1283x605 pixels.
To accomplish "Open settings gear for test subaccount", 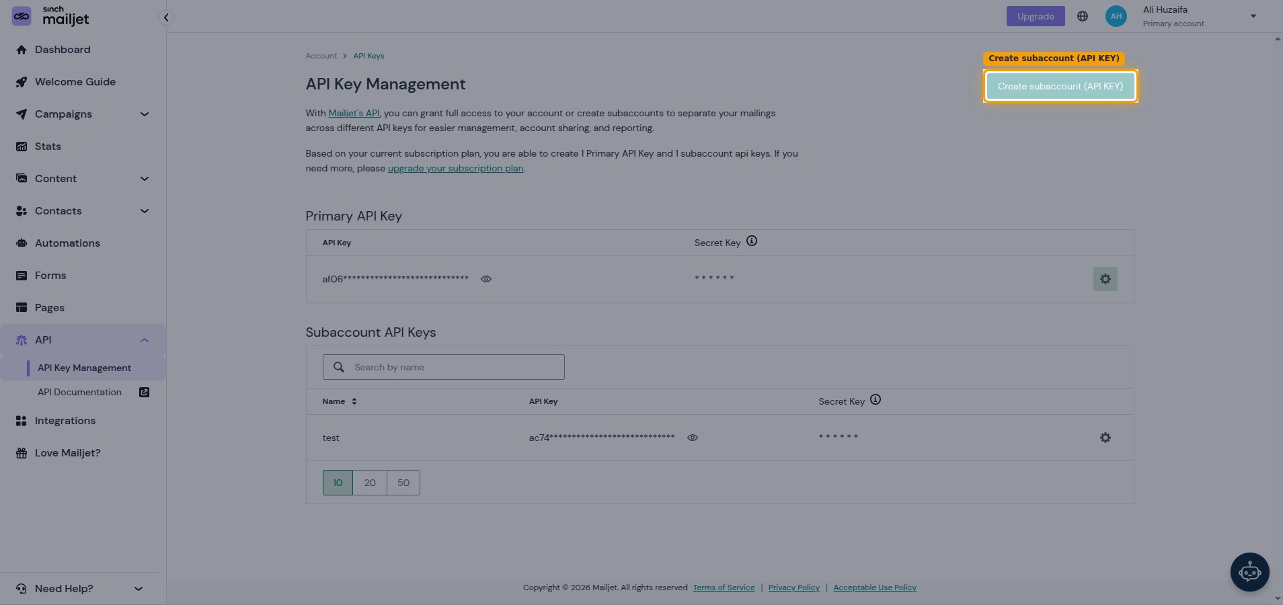I will click(1105, 438).
